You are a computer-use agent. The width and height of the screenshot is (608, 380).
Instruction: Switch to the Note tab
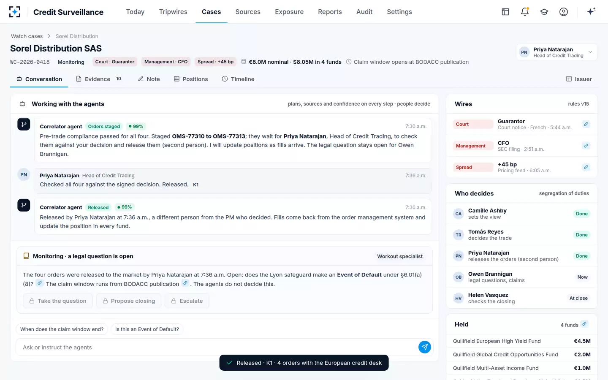[149, 79]
